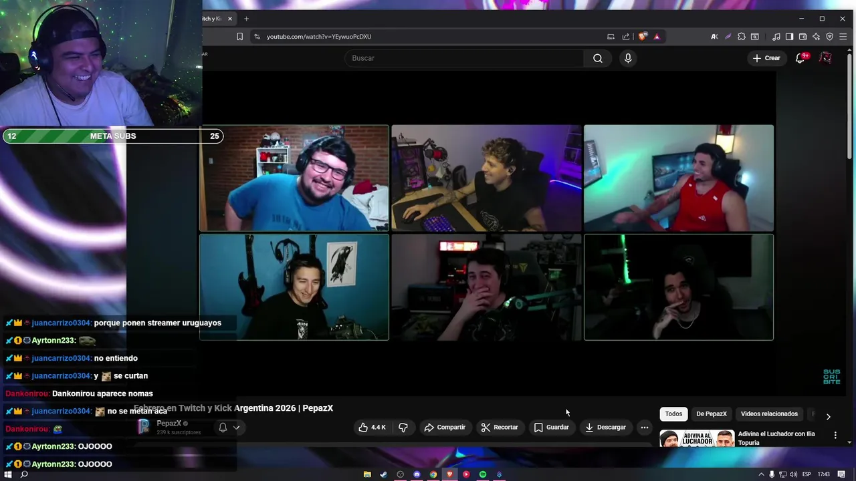Open the taskbar volume control

793,474
